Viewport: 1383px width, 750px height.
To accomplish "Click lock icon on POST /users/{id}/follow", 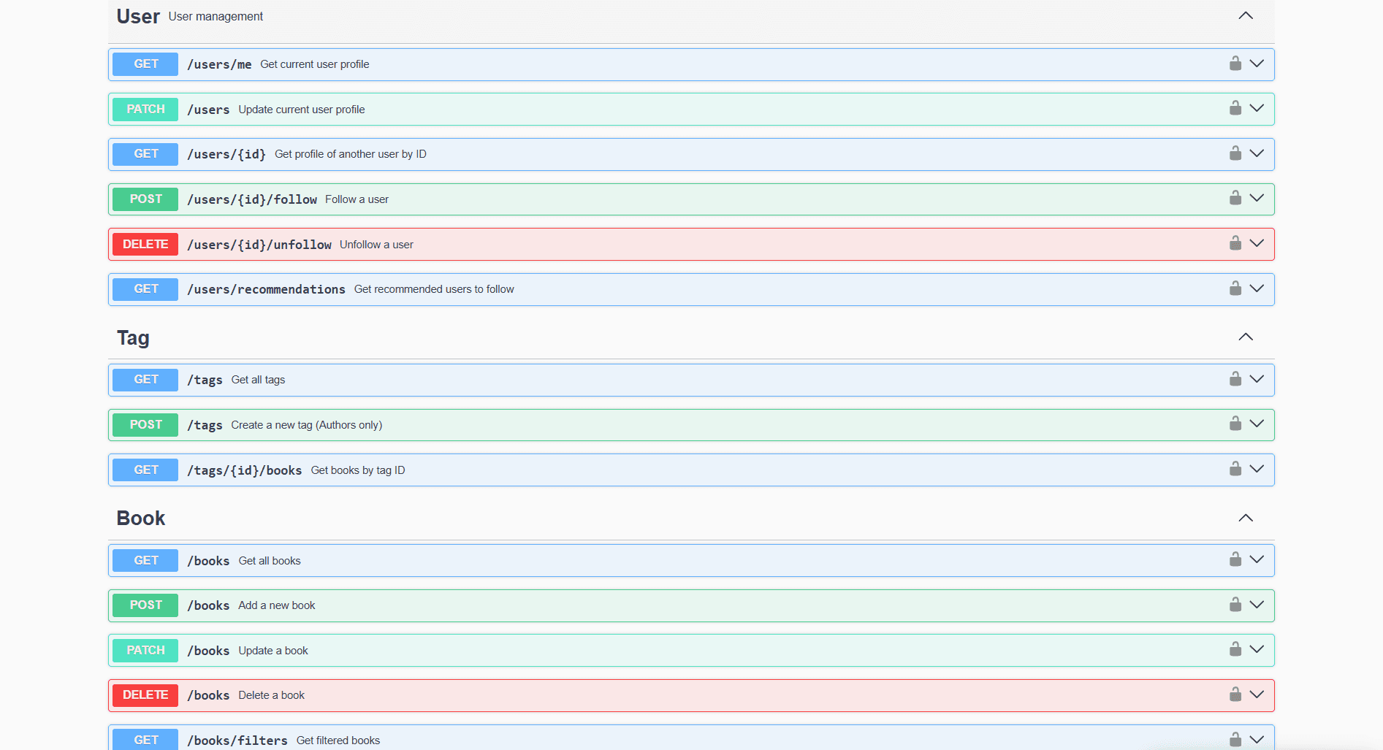I will click(x=1235, y=198).
